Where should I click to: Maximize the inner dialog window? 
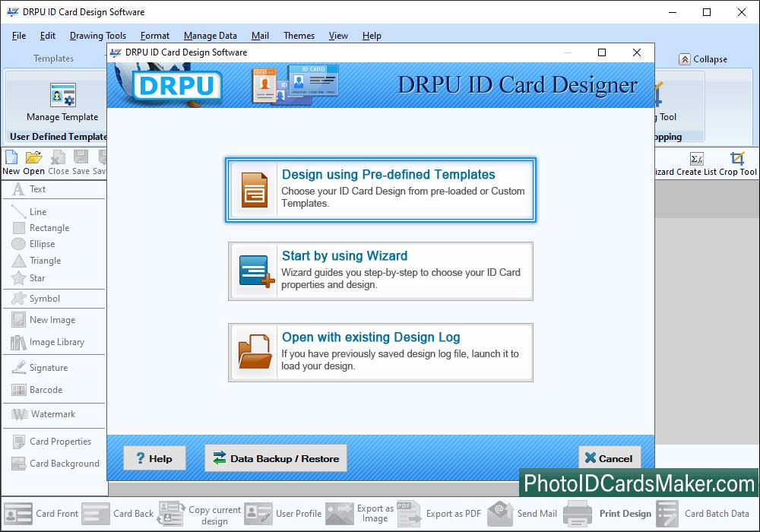(602, 52)
